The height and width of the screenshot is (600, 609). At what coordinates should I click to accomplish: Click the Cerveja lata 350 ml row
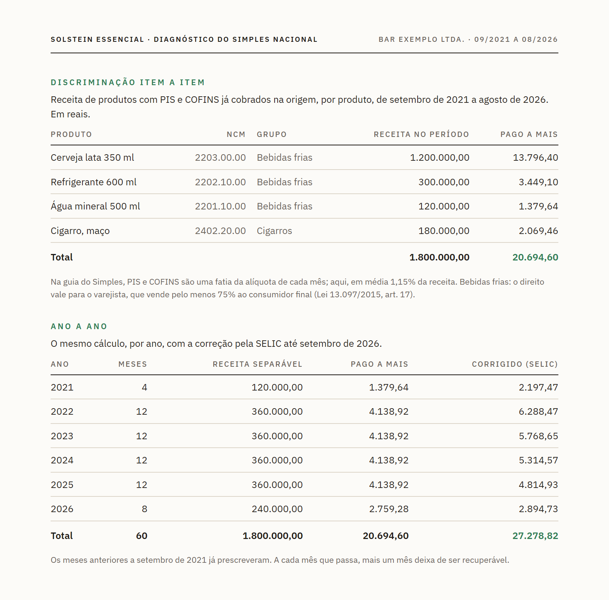coord(304,158)
